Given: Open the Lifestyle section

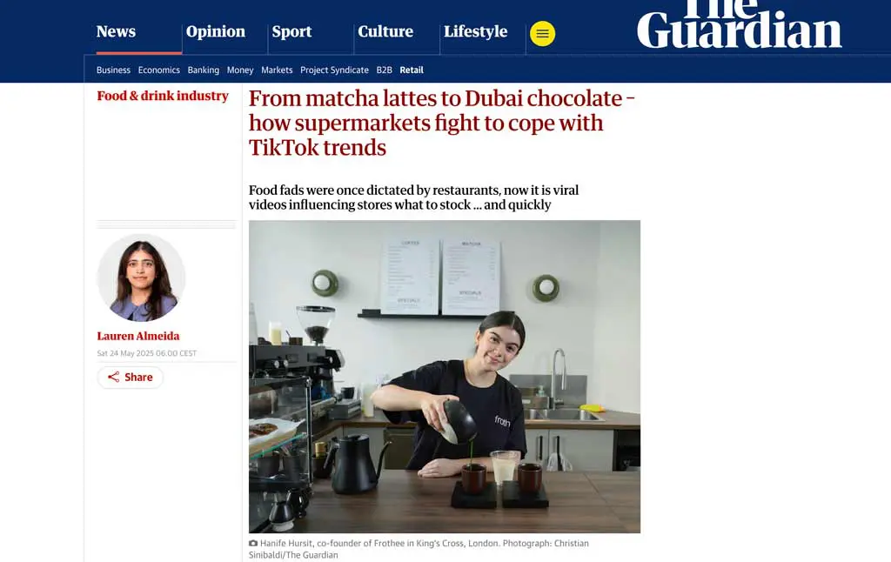Looking at the screenshot, I should coord(475,32).
